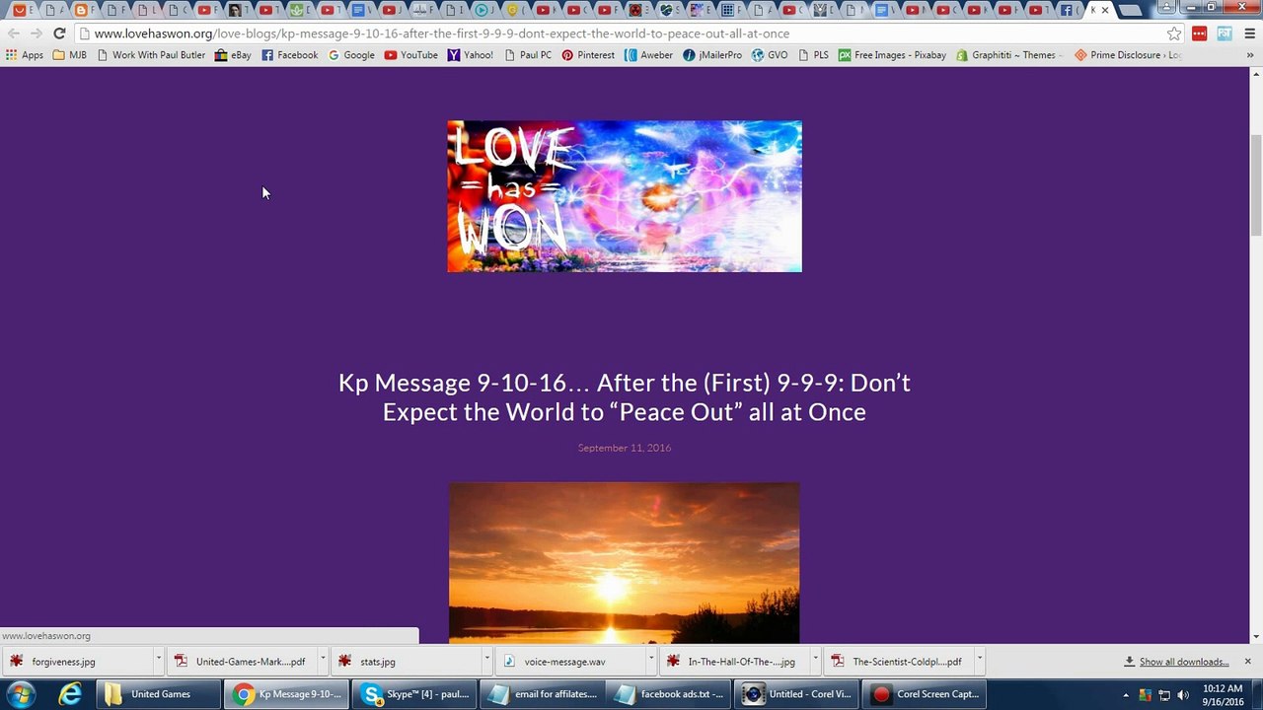
Task: Expand options arrow for voice-message.wav download
Action: pos(651,661)
